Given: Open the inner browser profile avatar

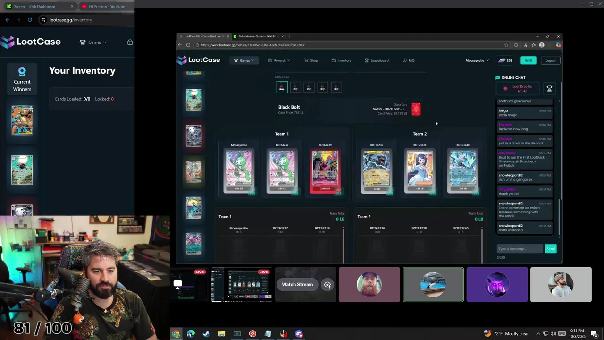Looking at the screenshot, I should point(542,45).
